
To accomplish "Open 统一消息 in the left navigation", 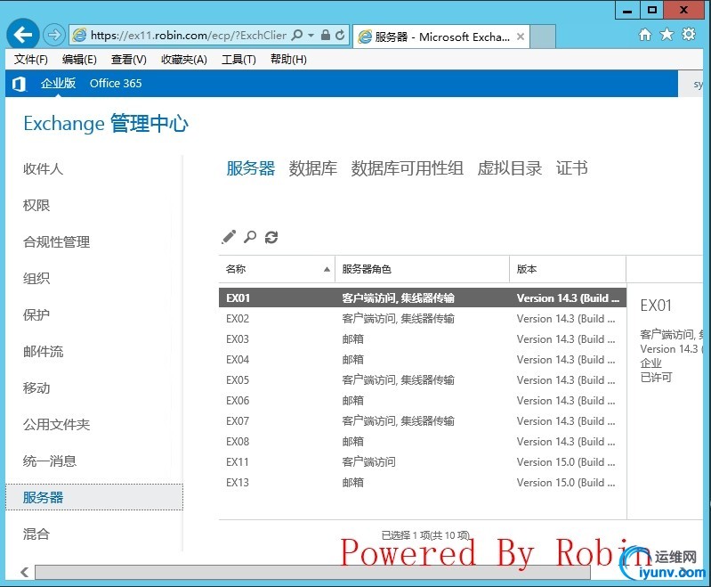I will (50, 461).
